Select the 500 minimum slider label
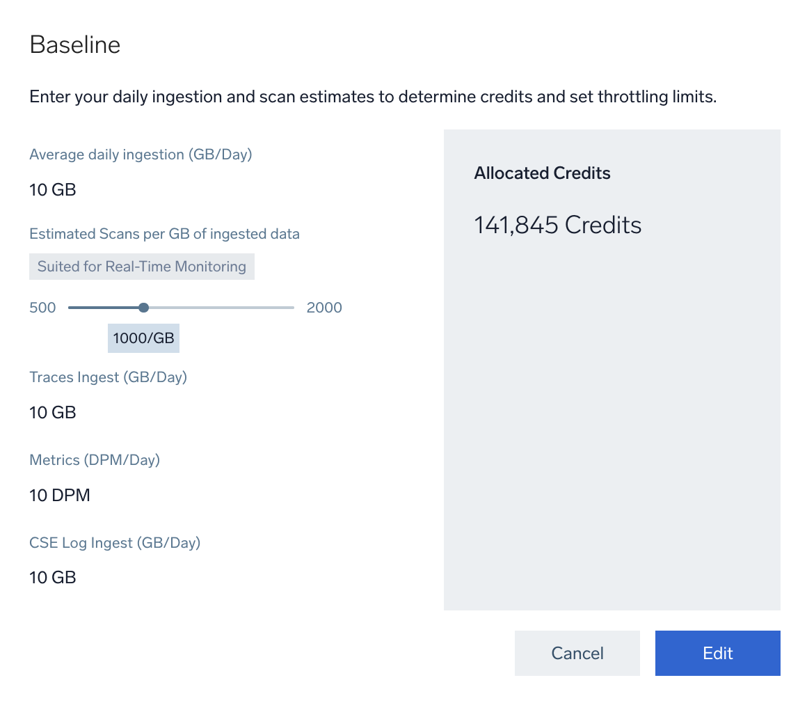 [x=42, y=308]
